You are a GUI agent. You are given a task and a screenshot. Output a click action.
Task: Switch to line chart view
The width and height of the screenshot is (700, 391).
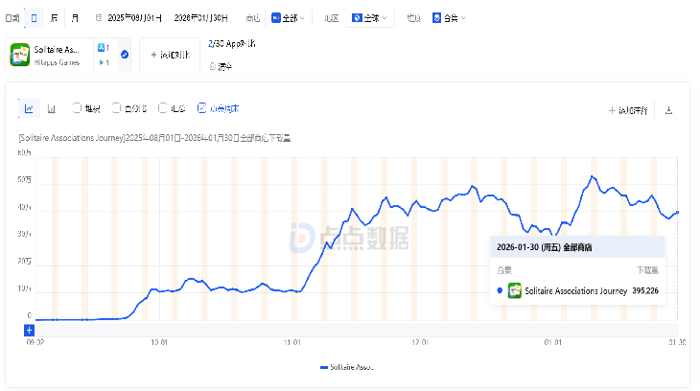tap(29, 109)
